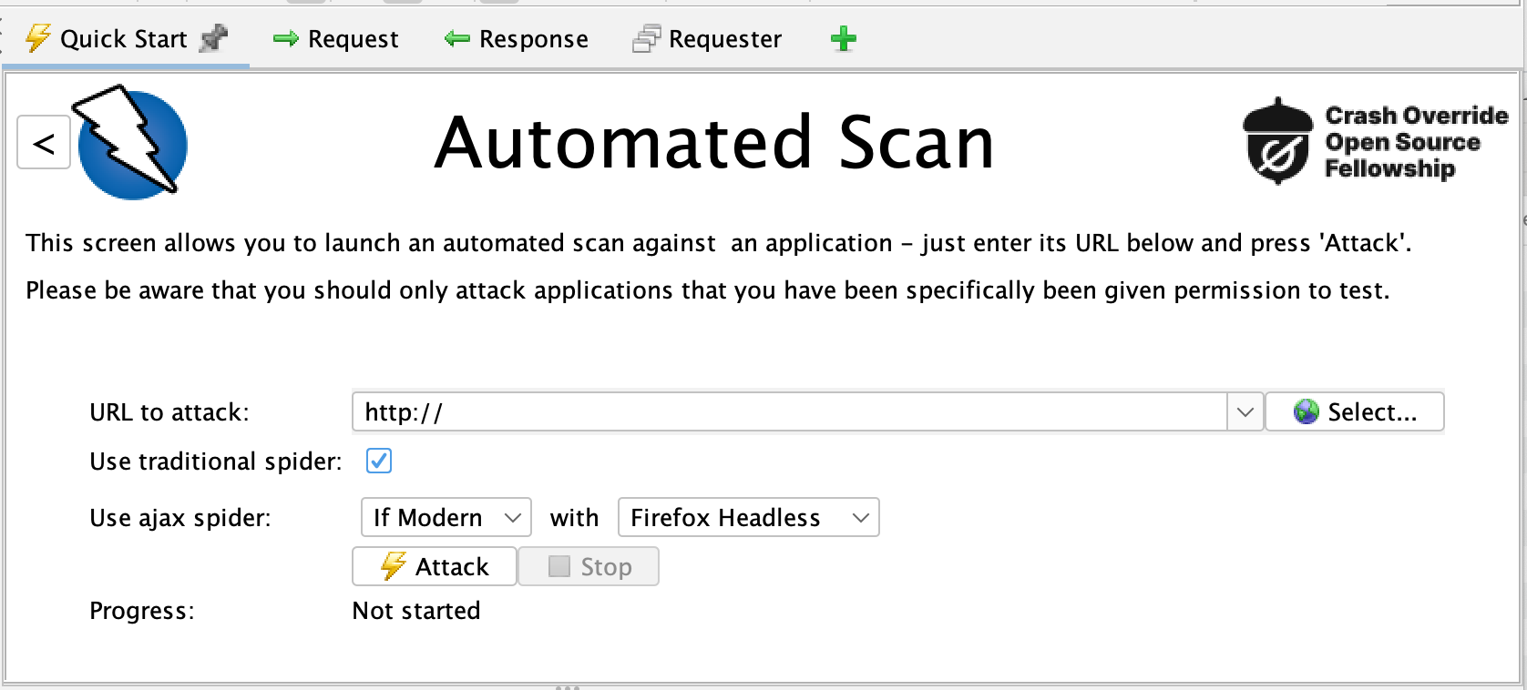Click the Stop button
The height and width of the screenshot is (690, 1527).
pyautogui.click(x=589, y=566)
